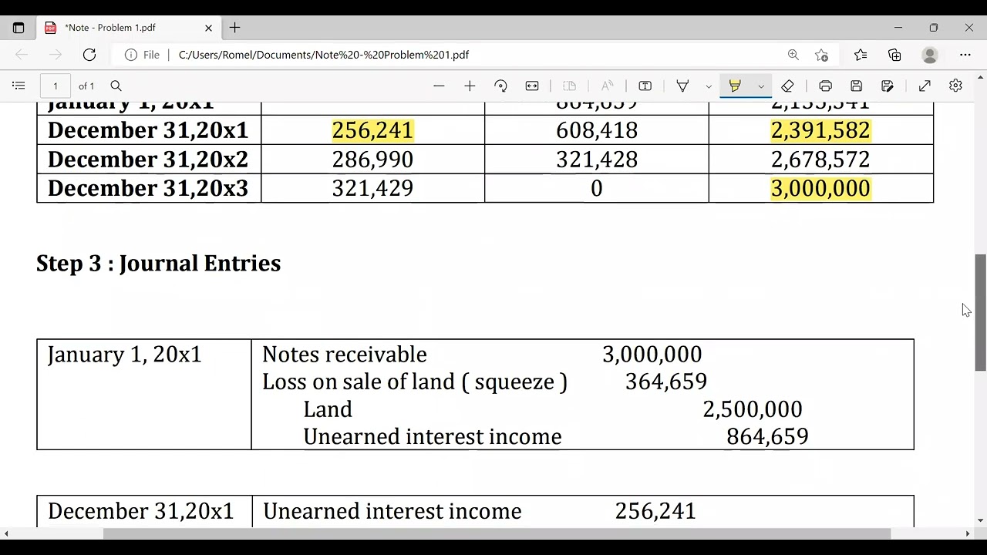Print the PDF document
Screen dimensions: 987x555
pos(826,86)
